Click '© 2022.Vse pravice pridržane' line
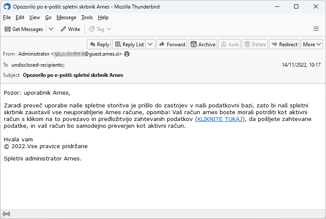 pyautogui.click(x=46, y=146)
